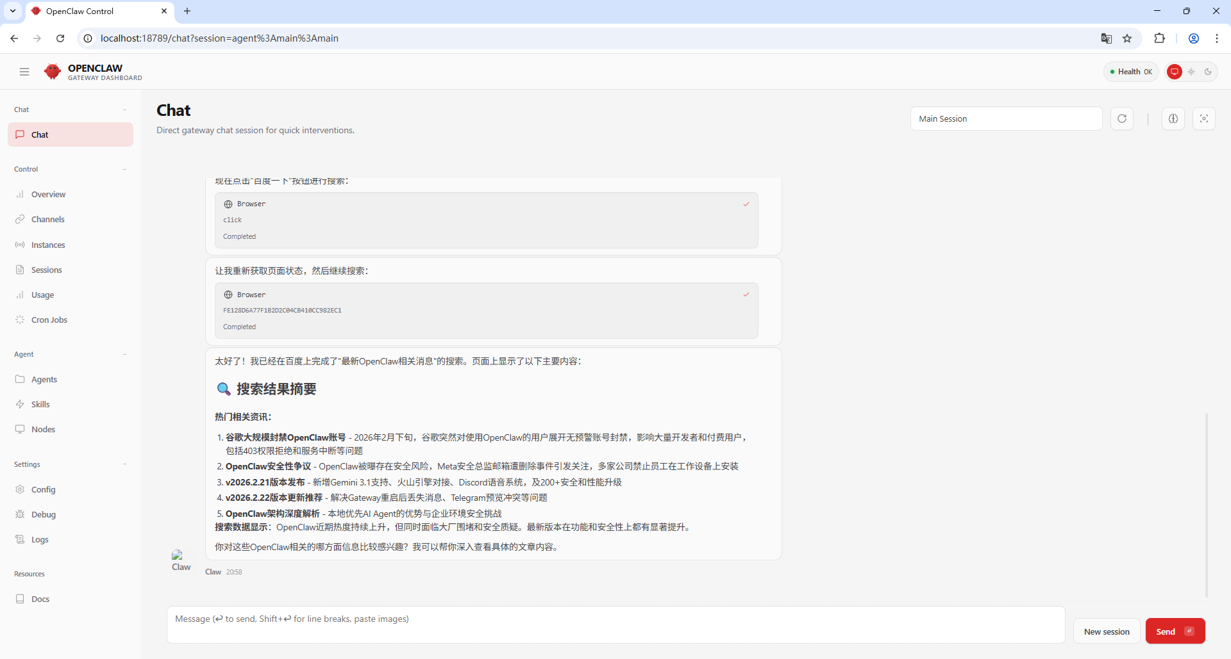This screenshot has height=659, width=1231.
Task: Toggle the brain thinking output button
Action: pyautogui.click(x=1173, y=118)
